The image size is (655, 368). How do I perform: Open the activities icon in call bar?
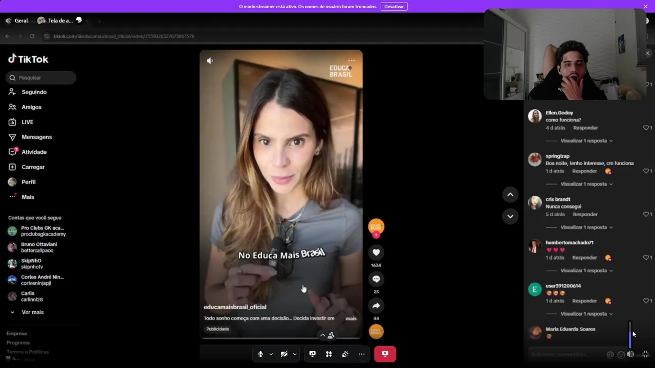coord(329,354)
